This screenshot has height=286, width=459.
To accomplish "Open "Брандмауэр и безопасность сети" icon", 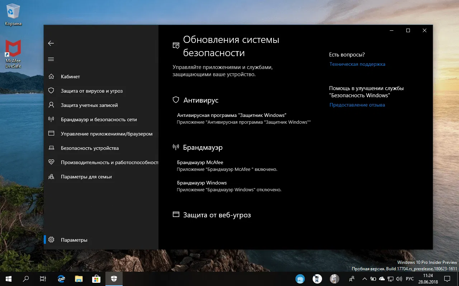I will coord(51,119).
